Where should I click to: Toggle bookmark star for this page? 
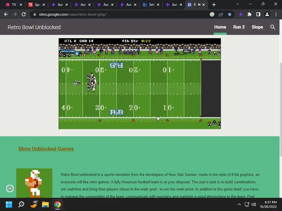(230, 14)
